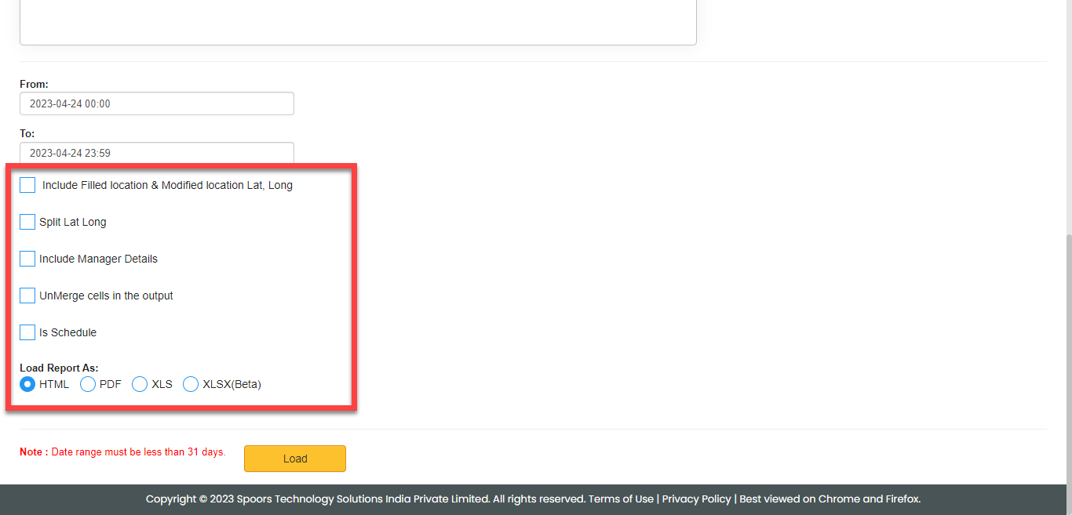Select HTML report format radio button
Screen dimensions: 1072x515
point(27,384)
